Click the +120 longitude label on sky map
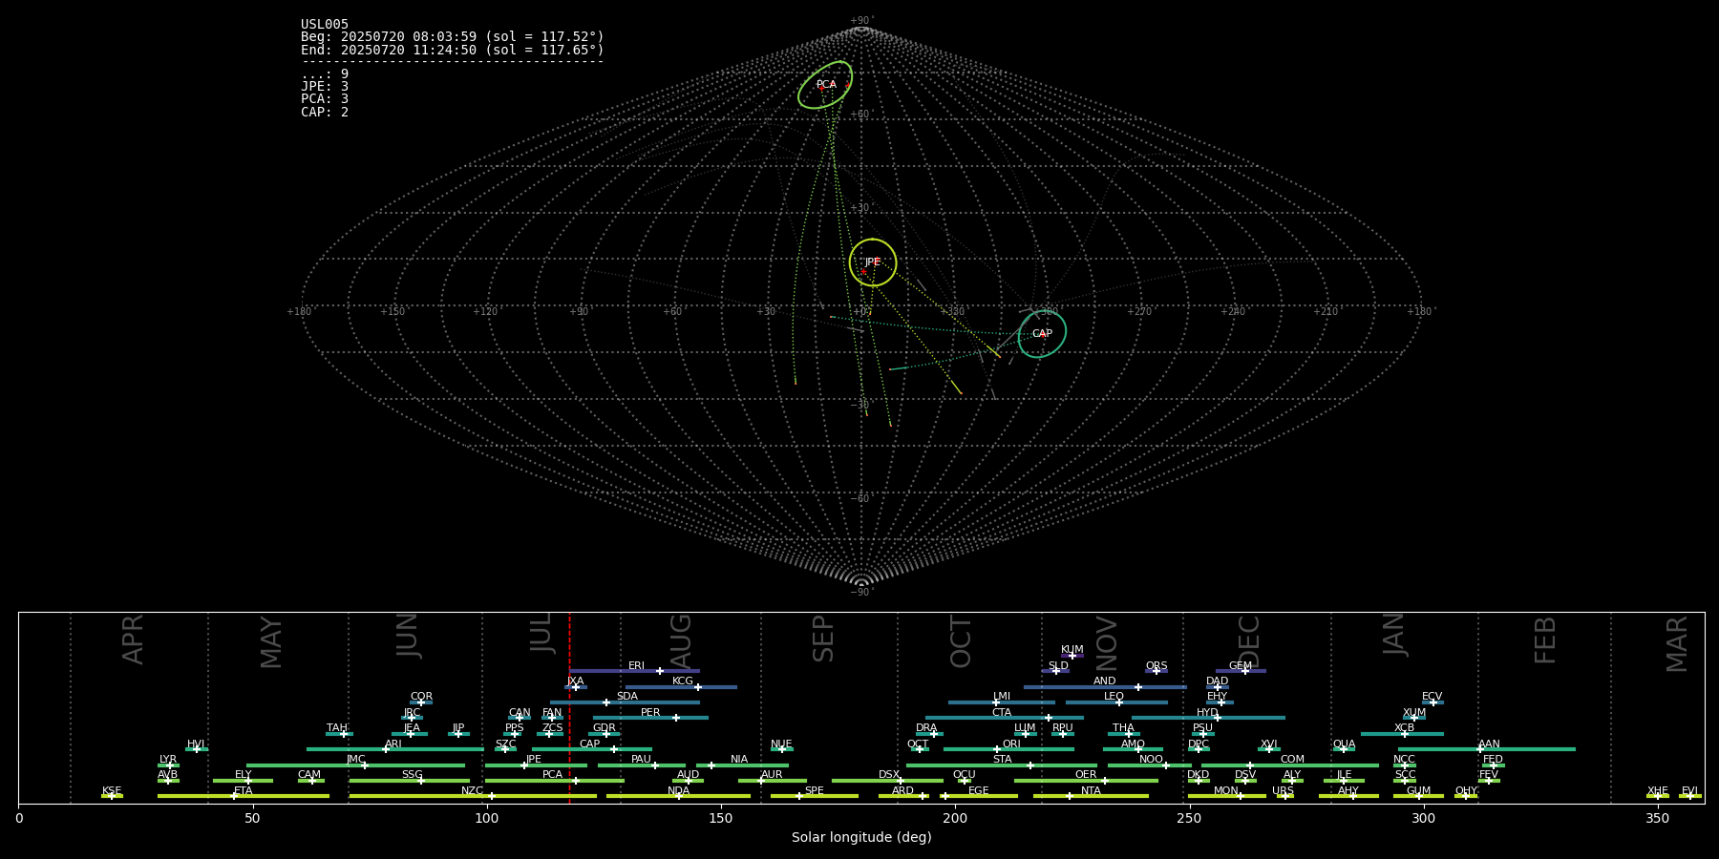This screenshot has height=859, width=1719. 485,311
